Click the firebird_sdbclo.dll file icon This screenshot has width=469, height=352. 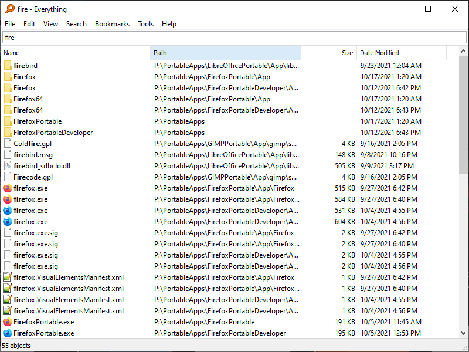(x=8, y=166)
